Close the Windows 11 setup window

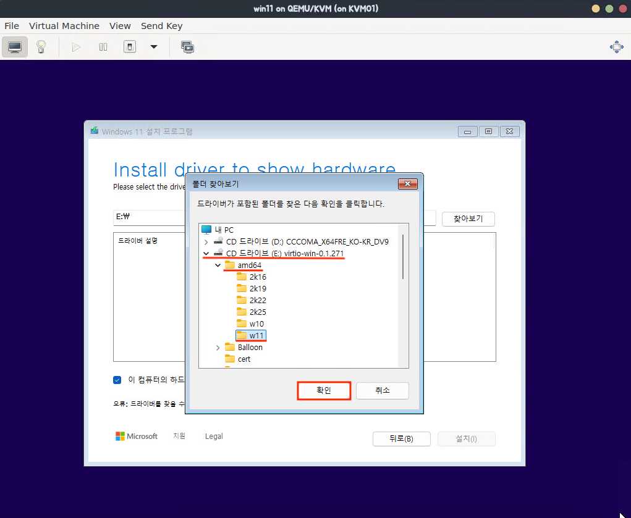(509, 132)
